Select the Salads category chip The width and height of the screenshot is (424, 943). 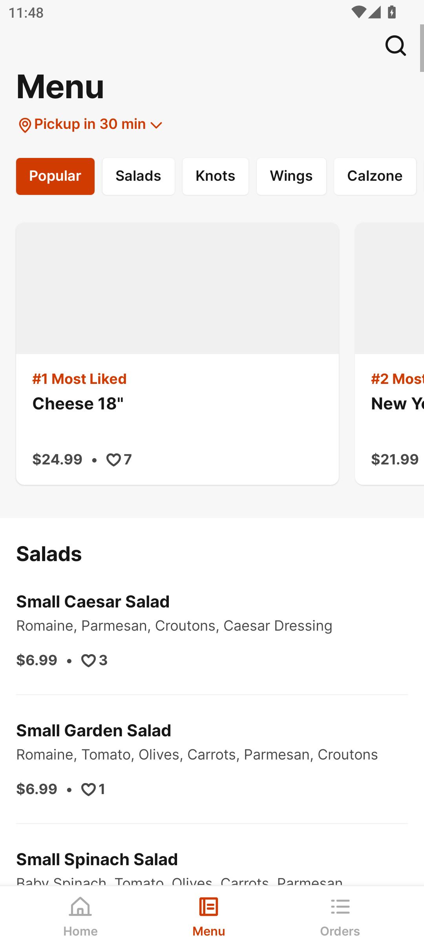139,176
